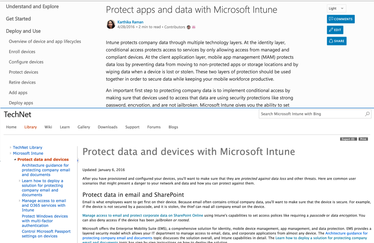Click the Bing search magnifier icon
374x243 pixels.
(367, 114)
